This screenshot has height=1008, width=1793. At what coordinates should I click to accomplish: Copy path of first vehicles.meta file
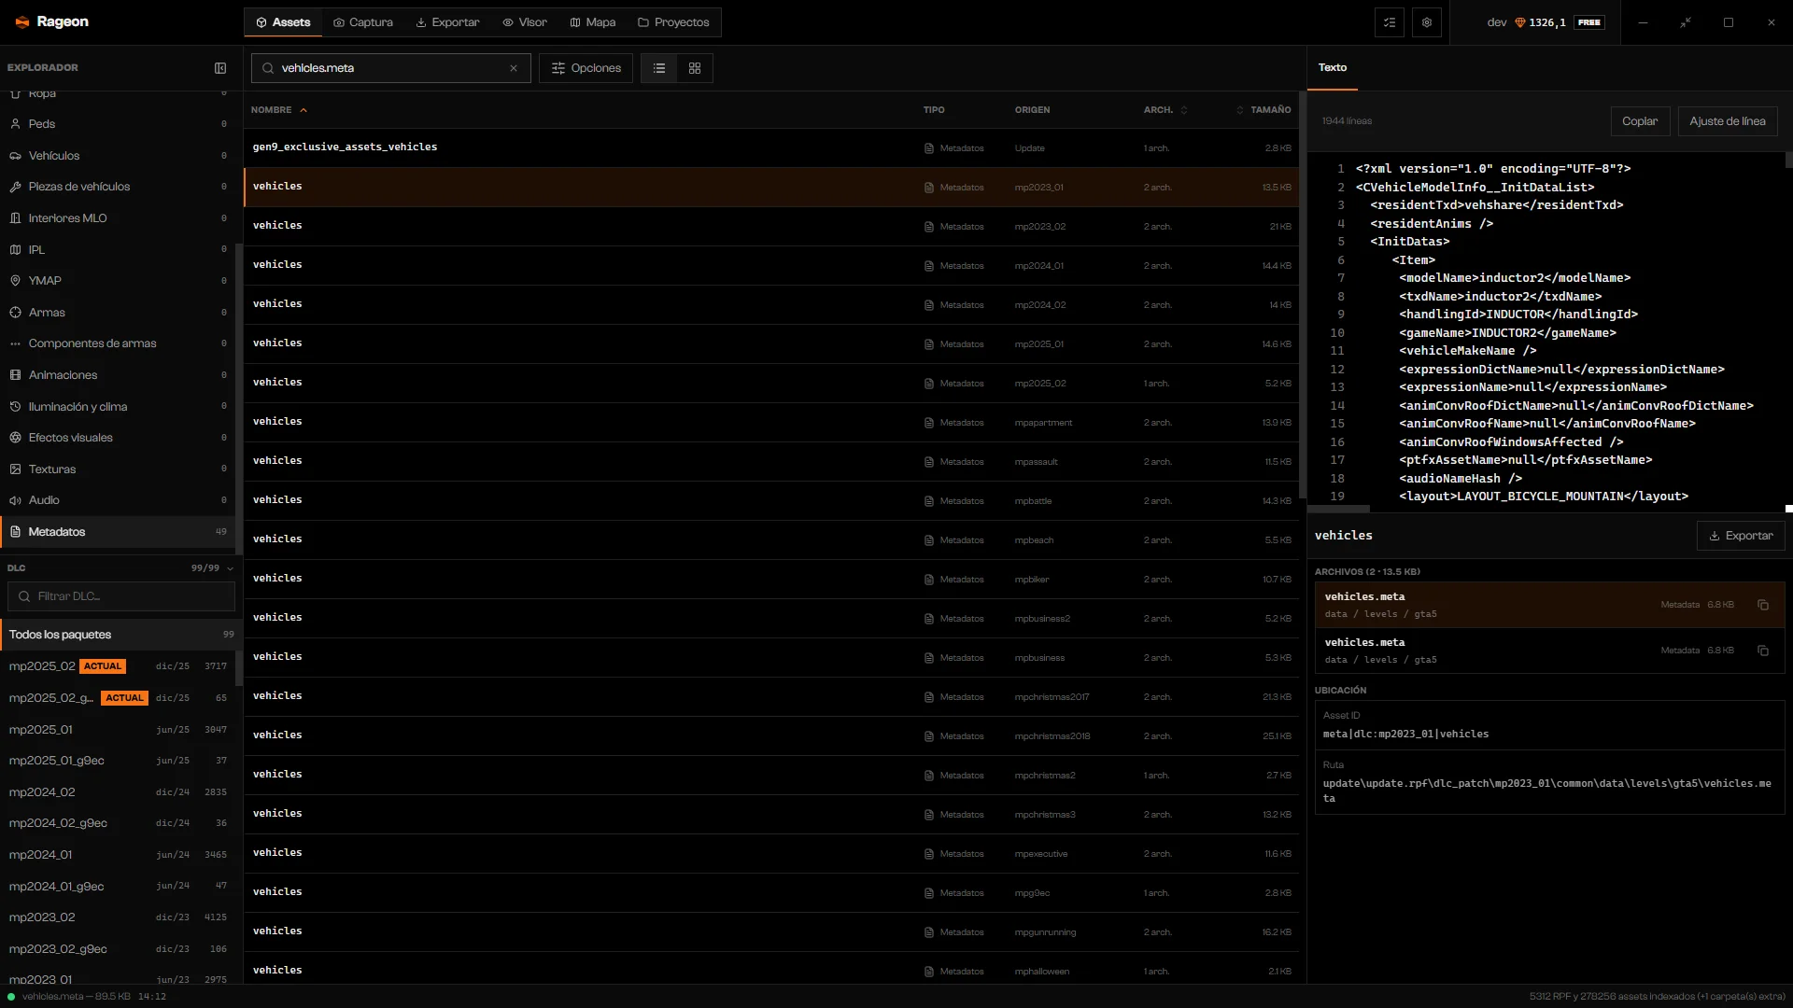(x=1763, y=605)
